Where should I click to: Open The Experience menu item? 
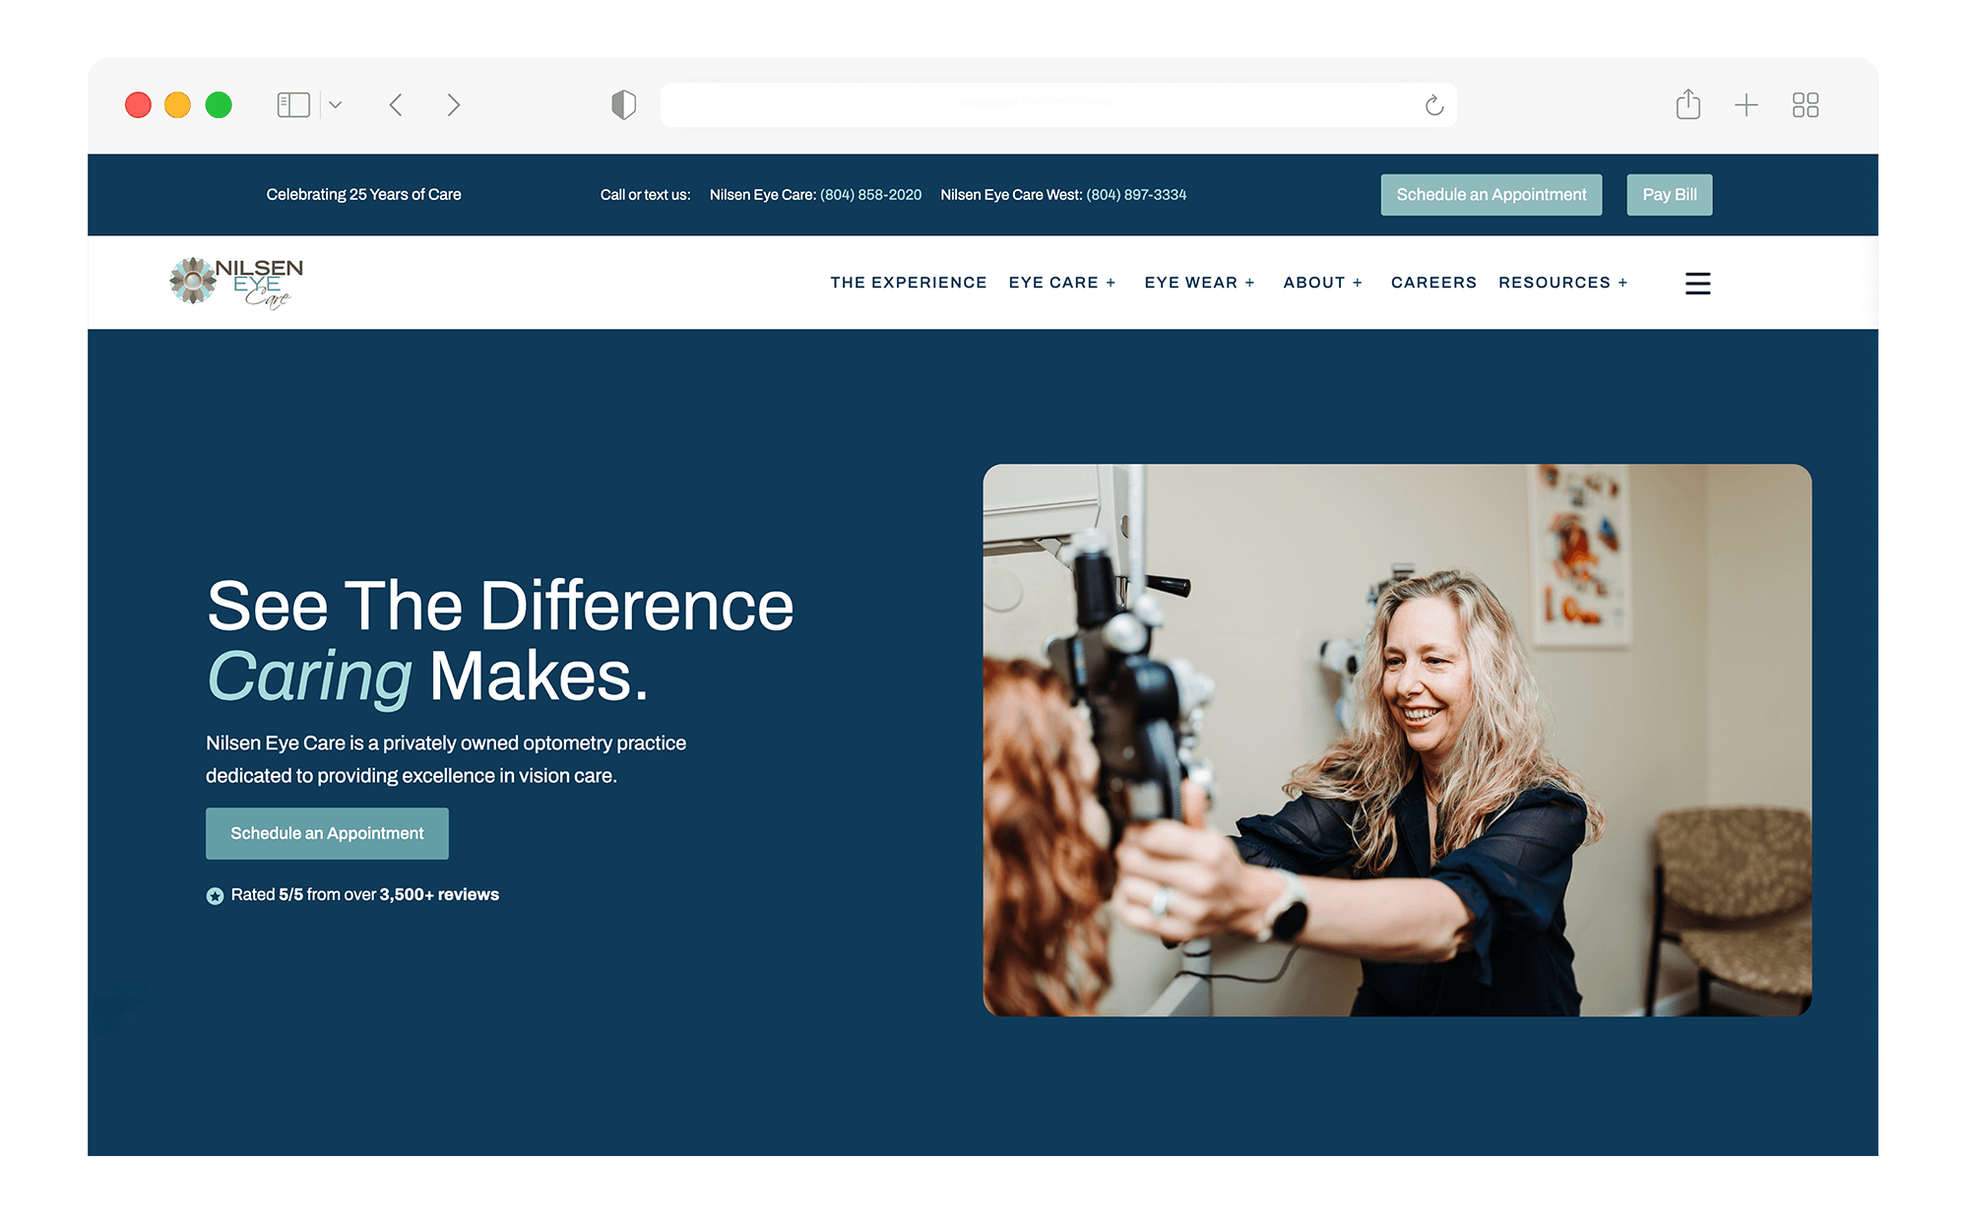coord(908,283)
